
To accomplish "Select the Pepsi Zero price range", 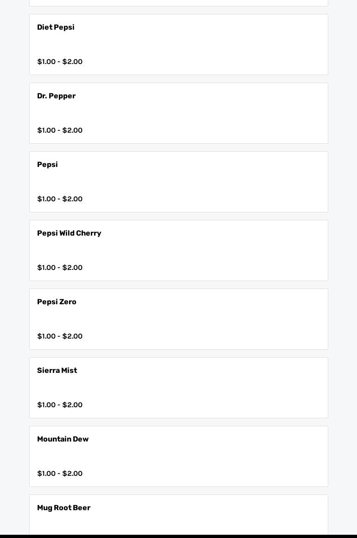I will point(60,336).
